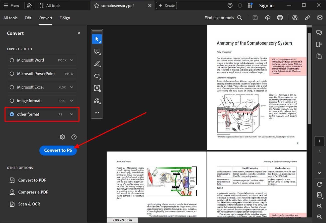Expand the other format PS dropdown
The width and height of the screenshot is (326, 223).
[71, 114]
